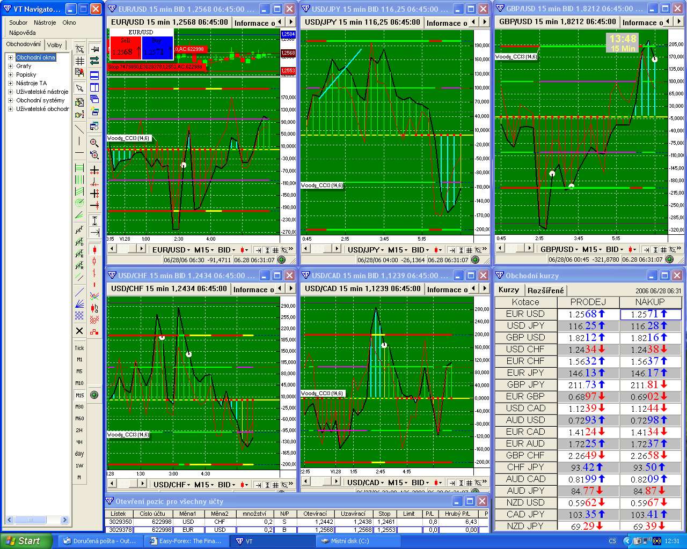Image resolution: width=687 pixels, height=549 pixels.
Task: Set timeframe to Tick
Action: (79, 348)
